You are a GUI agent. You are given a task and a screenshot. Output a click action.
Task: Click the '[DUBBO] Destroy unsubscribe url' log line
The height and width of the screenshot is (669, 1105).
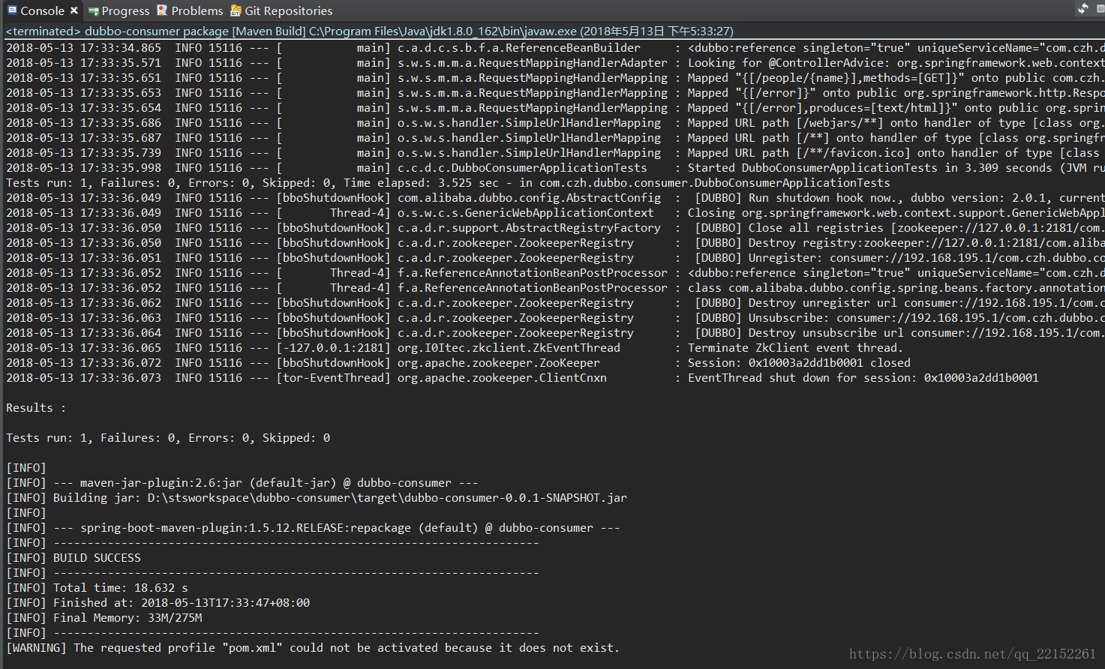point(555,333)
